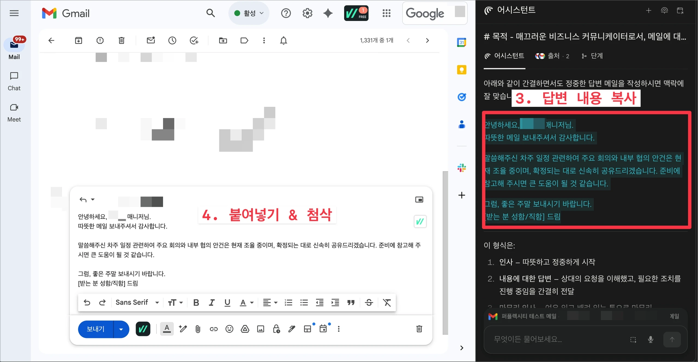Click the 보내기 send button
Image resolution: width=698 pixels, height=362 pixels.
click(x=95, y=329)
